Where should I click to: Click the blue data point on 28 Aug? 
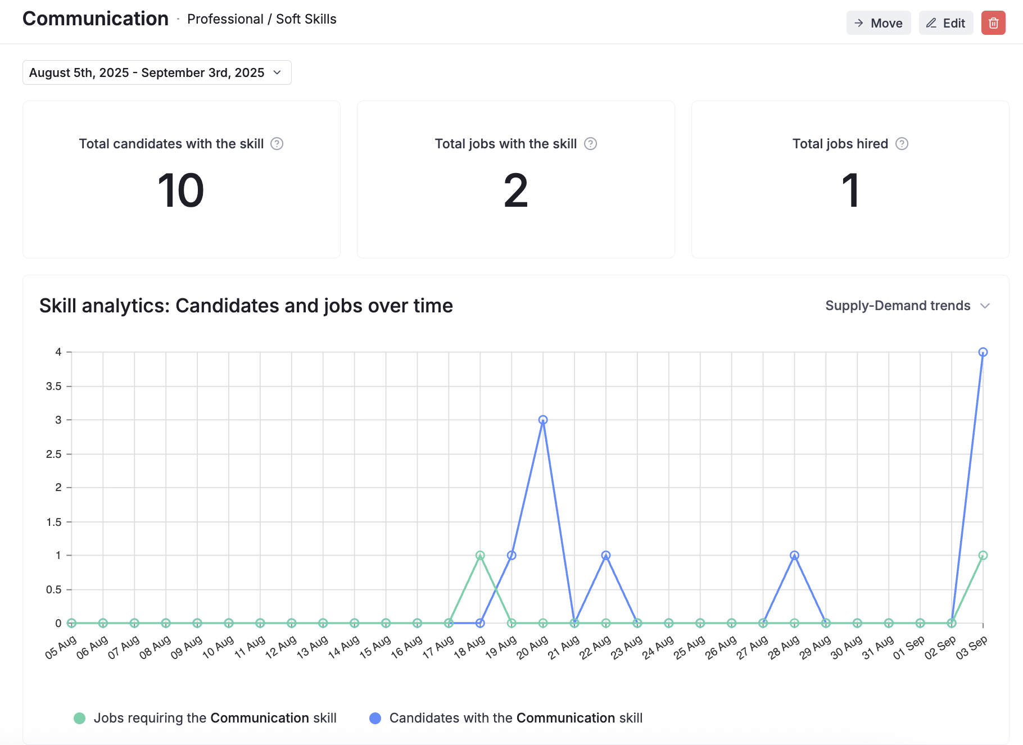[794, 555]
